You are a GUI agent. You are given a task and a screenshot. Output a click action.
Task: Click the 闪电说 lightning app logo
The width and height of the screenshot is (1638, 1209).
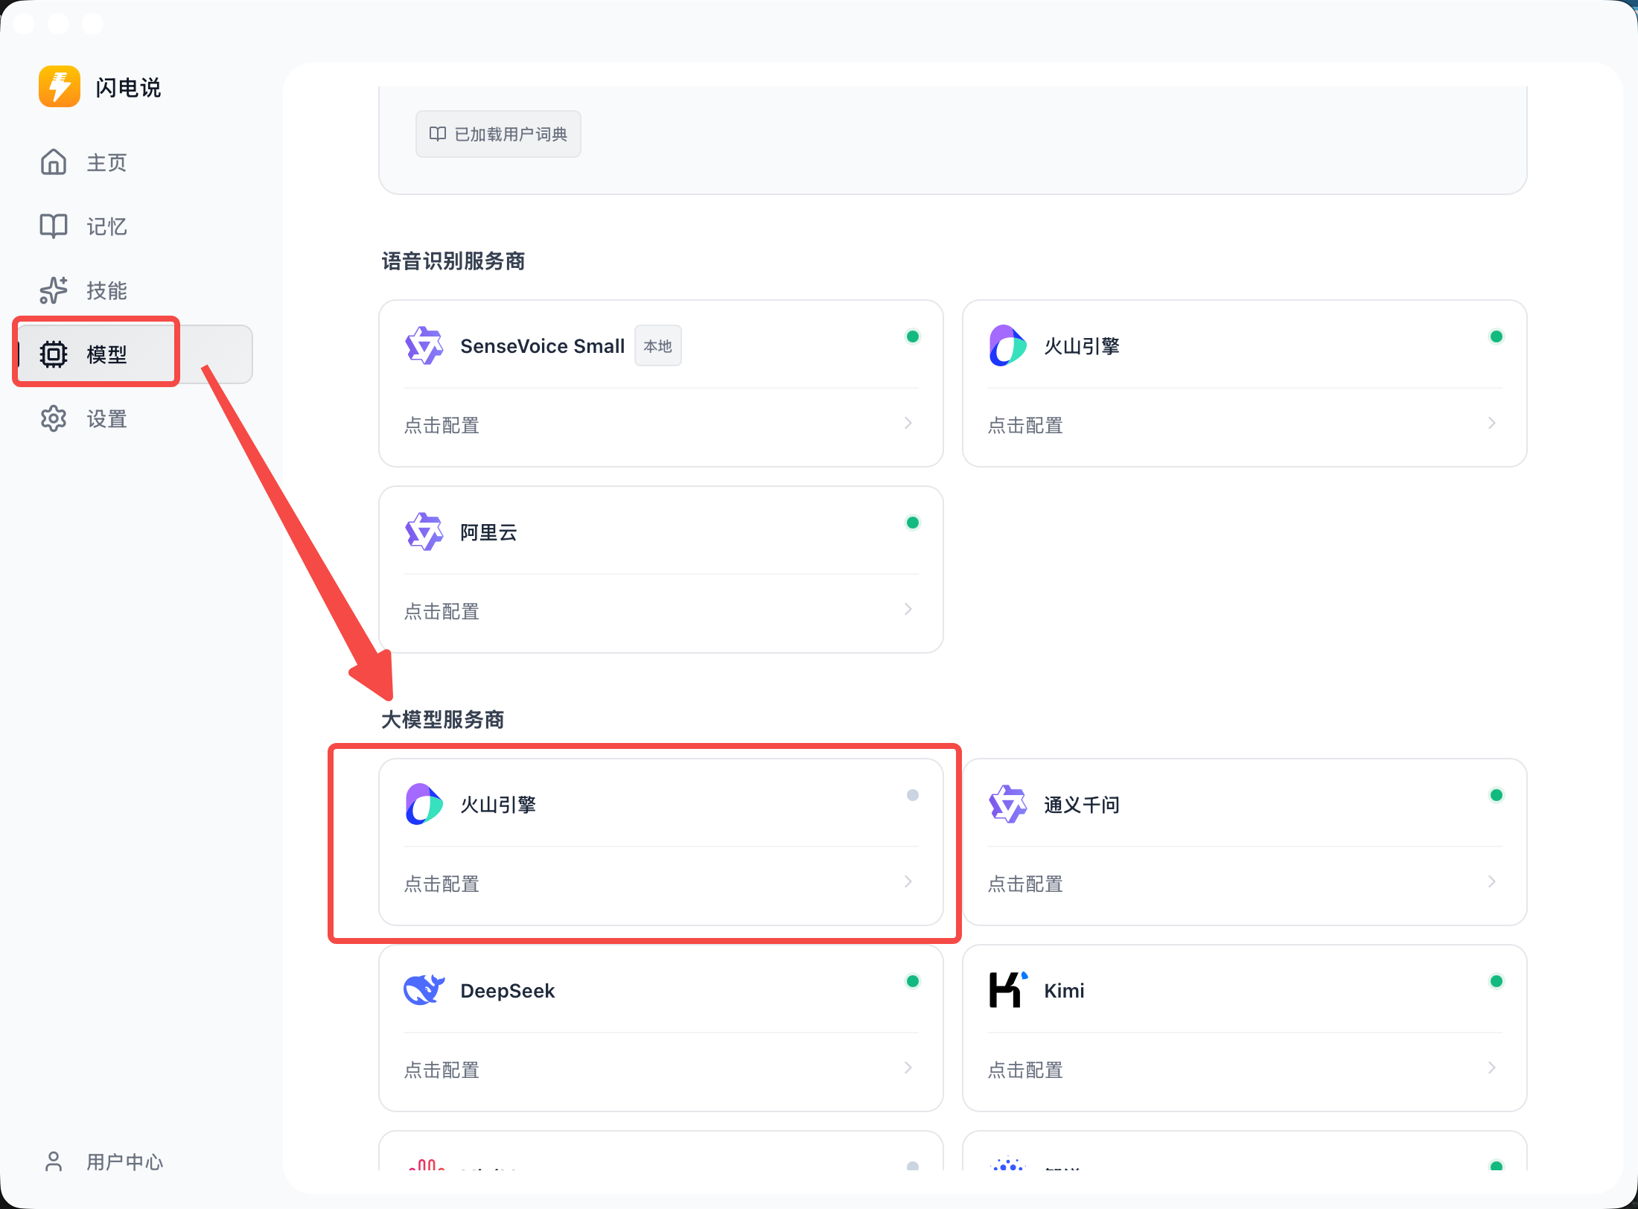click(60, 86)
